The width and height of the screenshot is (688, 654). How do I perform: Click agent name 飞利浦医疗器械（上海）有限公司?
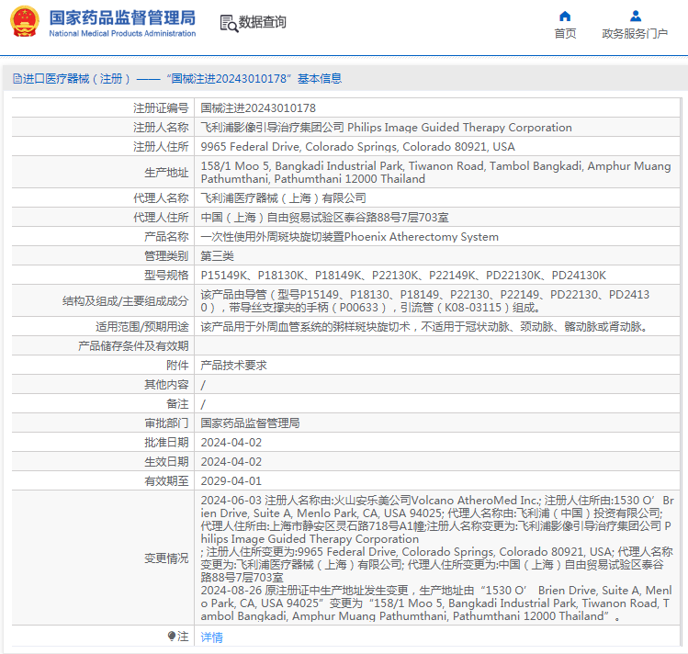(284, 197)
